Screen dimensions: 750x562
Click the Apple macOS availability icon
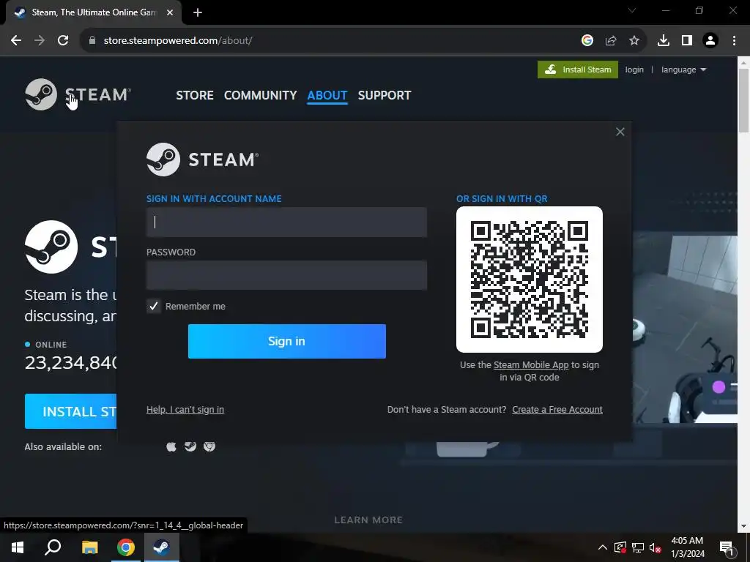coord(171,446)
